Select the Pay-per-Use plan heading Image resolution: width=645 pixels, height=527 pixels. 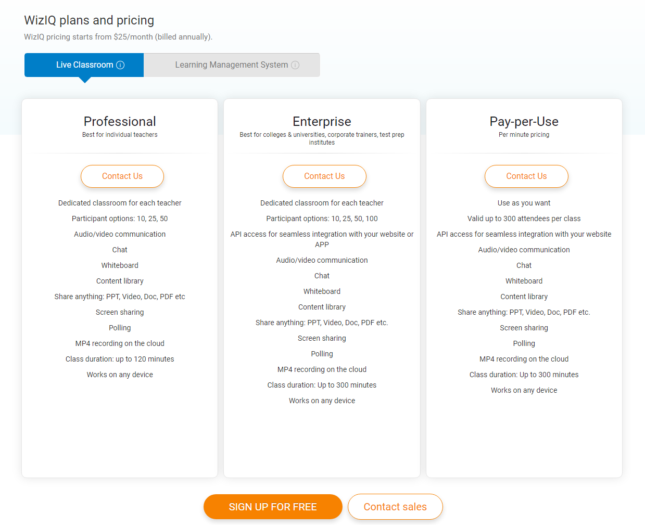pyautogui.click(x=524, y=121)
